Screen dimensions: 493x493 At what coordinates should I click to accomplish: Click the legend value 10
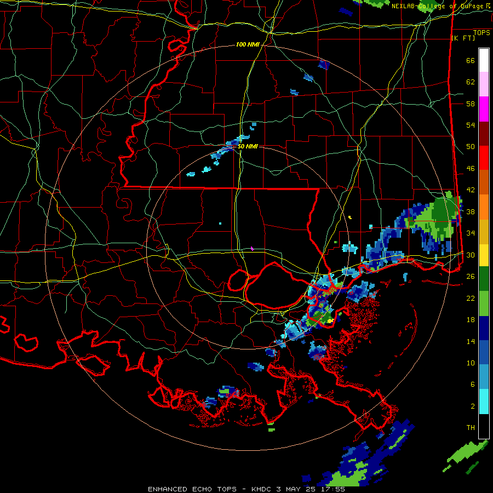point(471,363)
